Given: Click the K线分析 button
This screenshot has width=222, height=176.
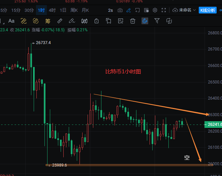Looking at the screenshot, I should pos(208,10).
